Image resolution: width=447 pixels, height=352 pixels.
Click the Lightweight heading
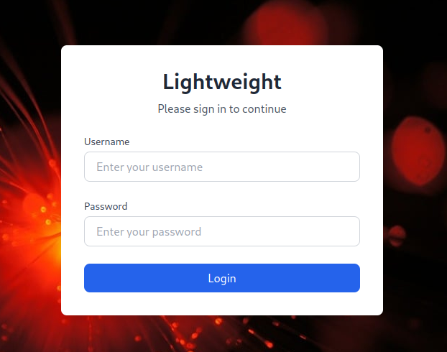[221, 81]
